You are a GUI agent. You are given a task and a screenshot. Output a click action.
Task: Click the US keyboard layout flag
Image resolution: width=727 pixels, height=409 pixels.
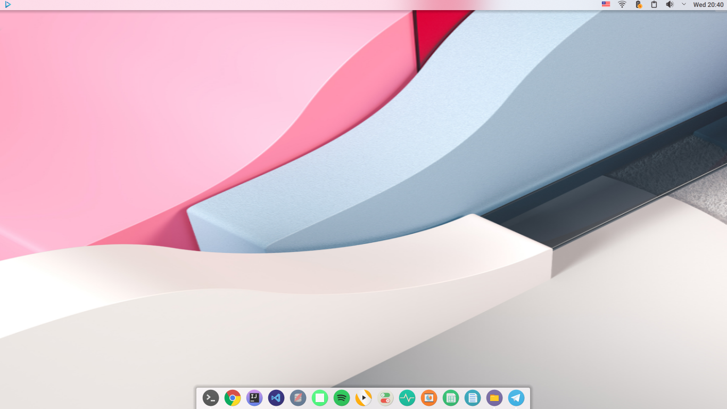point(606,4)
